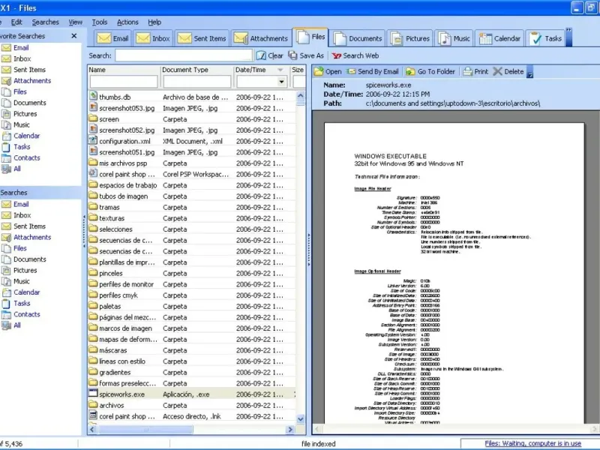The width and height of the screenshot is (600, 450).
Task: Click the Document Type filter box
Action: pyautogui.click(x=197, y=82)
